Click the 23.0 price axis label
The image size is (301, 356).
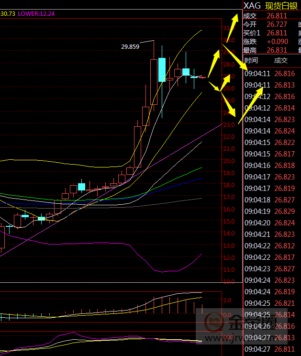pos(229,124)
